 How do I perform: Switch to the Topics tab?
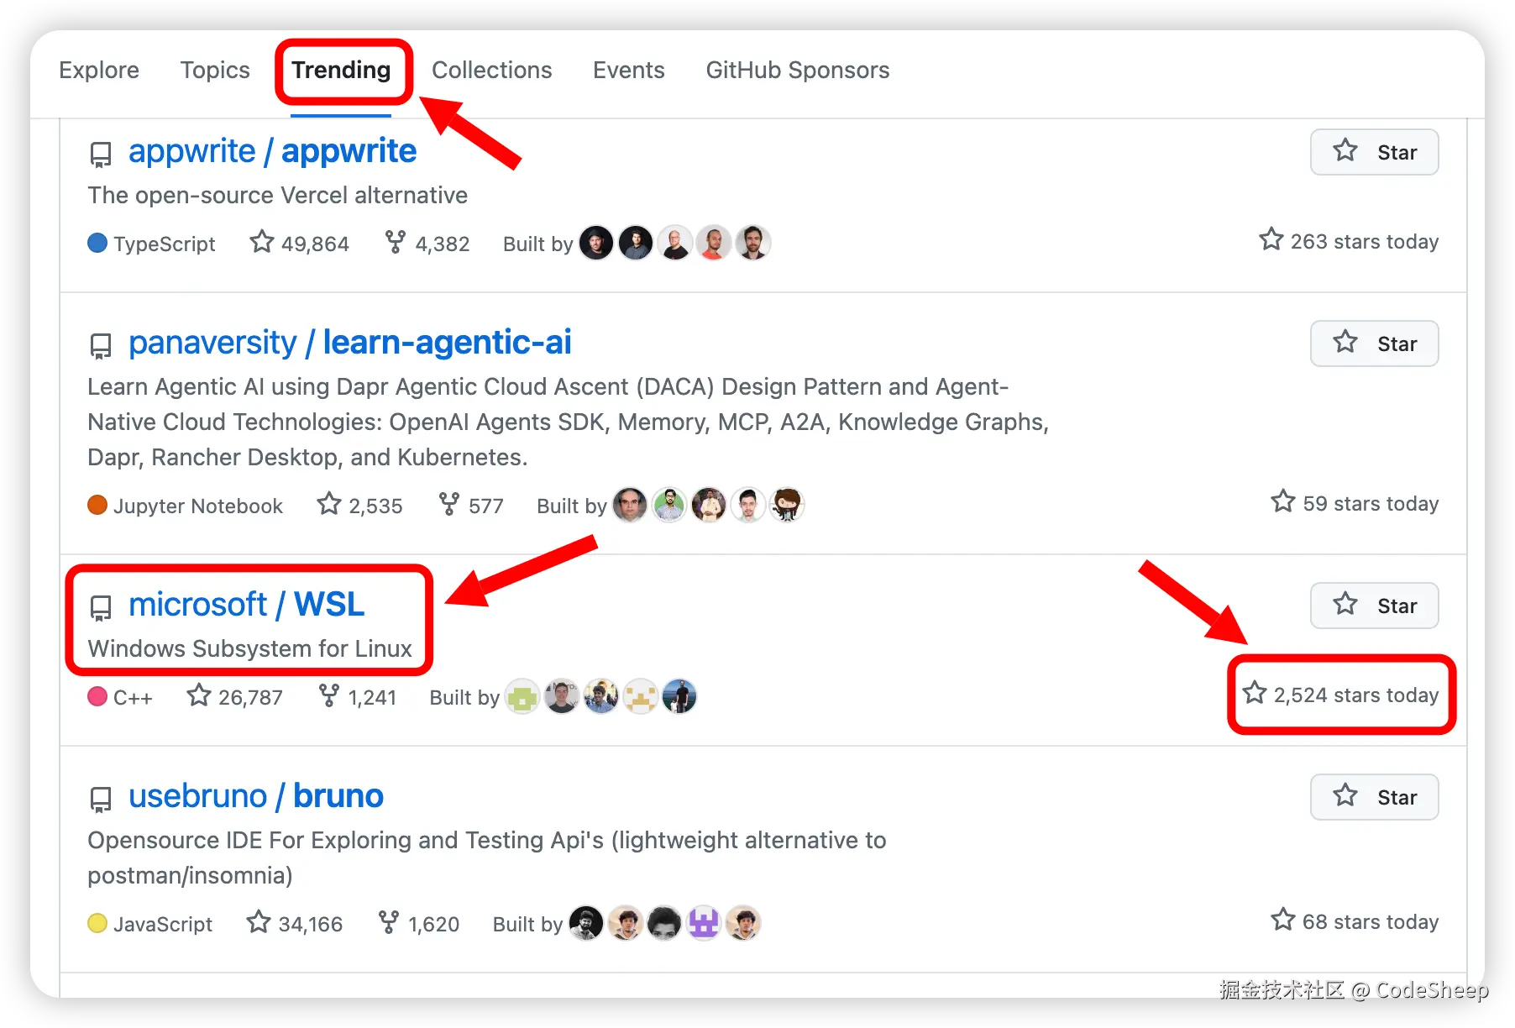point(215,71)
